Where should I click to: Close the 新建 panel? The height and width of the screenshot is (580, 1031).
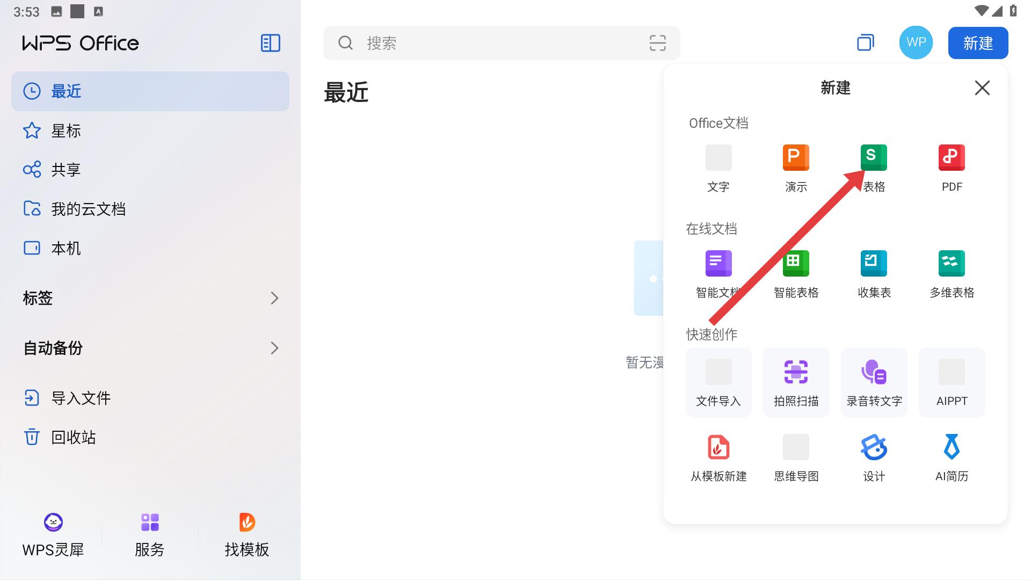click(982, 88)
